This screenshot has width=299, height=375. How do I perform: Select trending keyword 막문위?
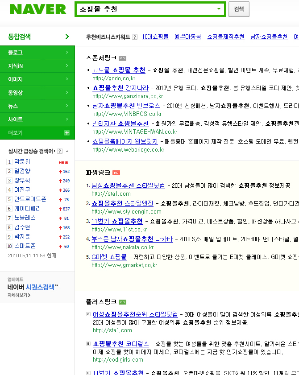click(22, 162)
